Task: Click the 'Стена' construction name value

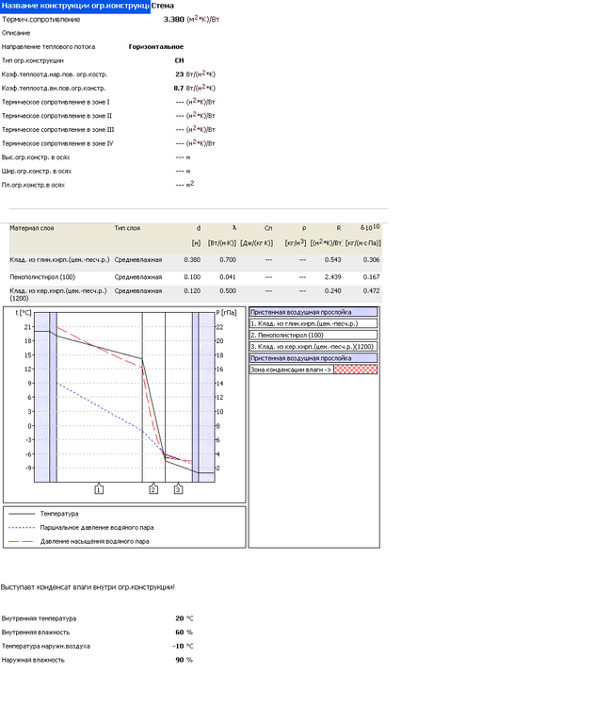Action: pos(163,7)
